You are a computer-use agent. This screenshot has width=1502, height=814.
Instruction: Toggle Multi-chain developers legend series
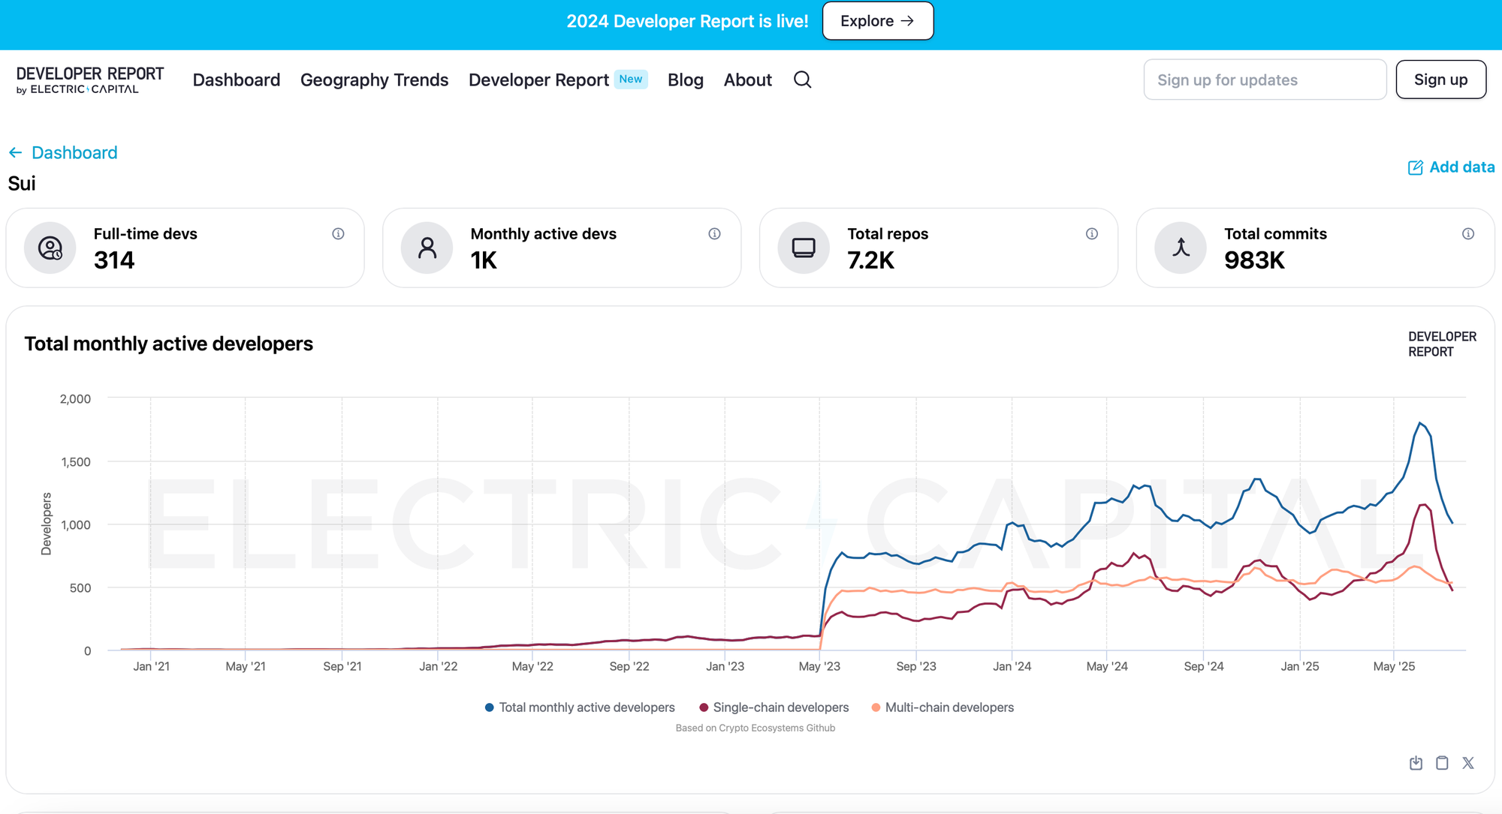click(x=943, y=707)
